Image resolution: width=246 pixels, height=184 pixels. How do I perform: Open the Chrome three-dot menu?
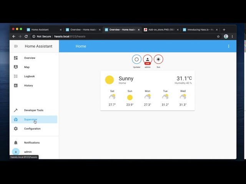[x=232, y=36]
